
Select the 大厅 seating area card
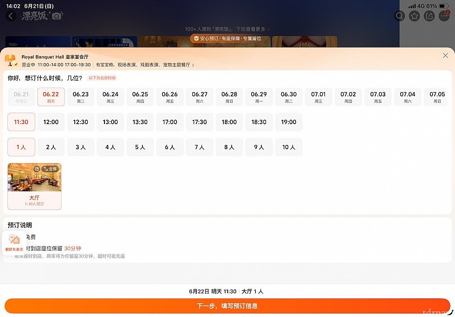[x=34, y=186]
